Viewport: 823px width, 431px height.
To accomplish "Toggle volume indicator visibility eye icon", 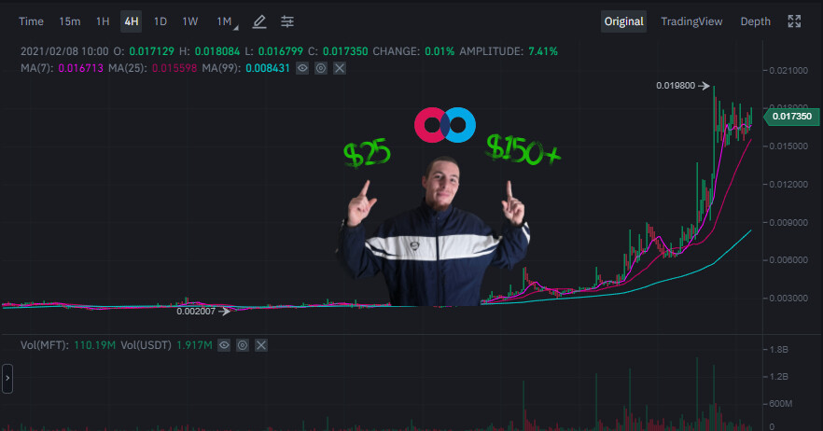I will pos(224,345).
